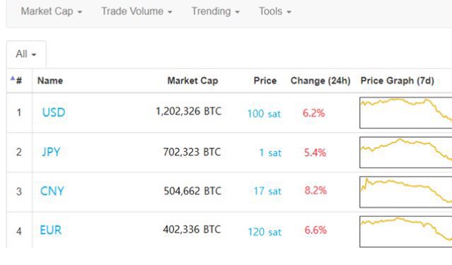Sort by Change (24h) column header
The height and width of the screenshot is (265, 452).
click(320, 81)
